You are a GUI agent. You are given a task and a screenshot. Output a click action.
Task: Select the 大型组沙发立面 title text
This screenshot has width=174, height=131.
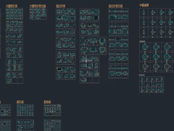[38, 6]
